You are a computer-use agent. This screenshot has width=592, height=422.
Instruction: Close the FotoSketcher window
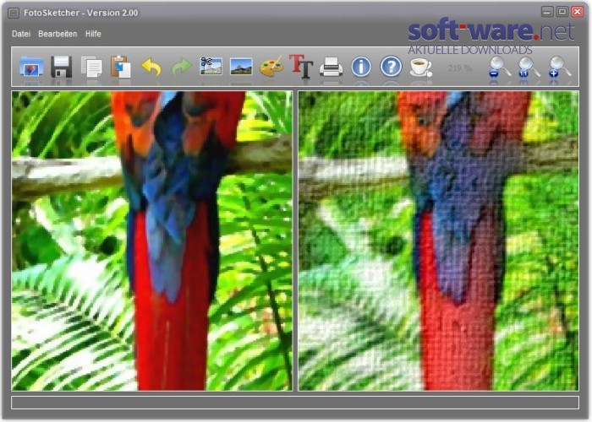point(578,12)
